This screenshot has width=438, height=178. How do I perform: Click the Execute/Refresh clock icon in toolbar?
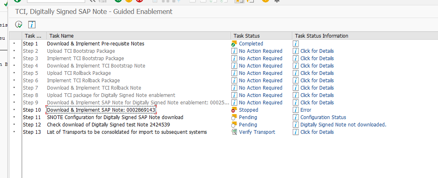click(18, 25)
